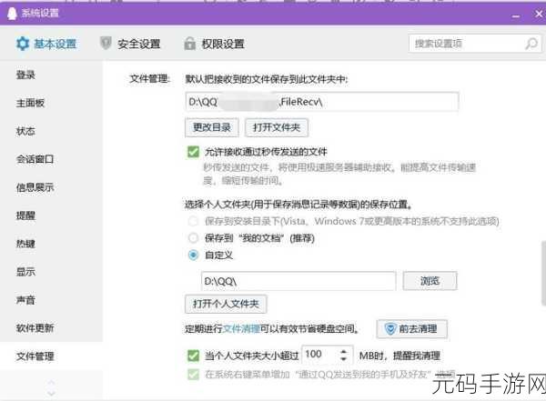Click the 前去清理 button

coord(411,328)
